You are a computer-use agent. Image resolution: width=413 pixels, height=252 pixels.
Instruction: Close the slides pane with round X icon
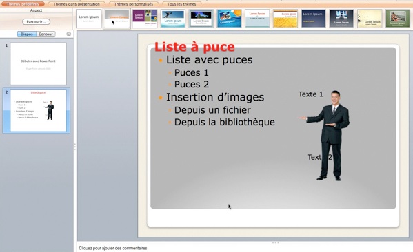coord(69,34)
